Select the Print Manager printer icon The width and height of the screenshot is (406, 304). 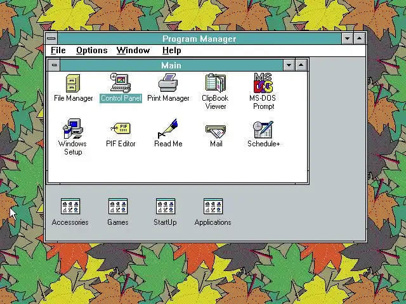pos(168,83)
